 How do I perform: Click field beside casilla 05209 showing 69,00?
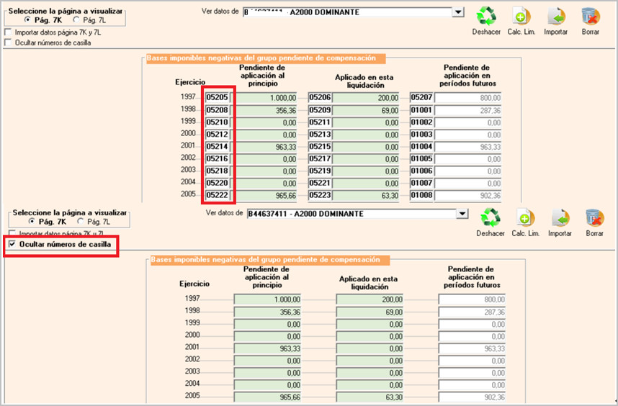pyautogui.click(x=365, y=110)
